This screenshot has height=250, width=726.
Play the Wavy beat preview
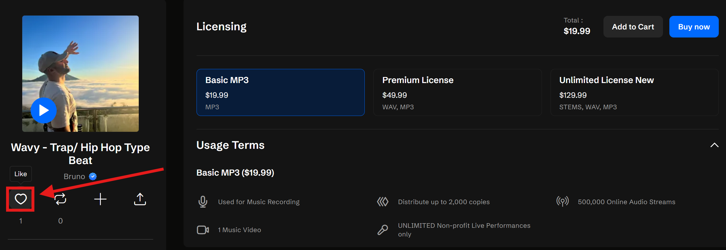click(44, 110)
